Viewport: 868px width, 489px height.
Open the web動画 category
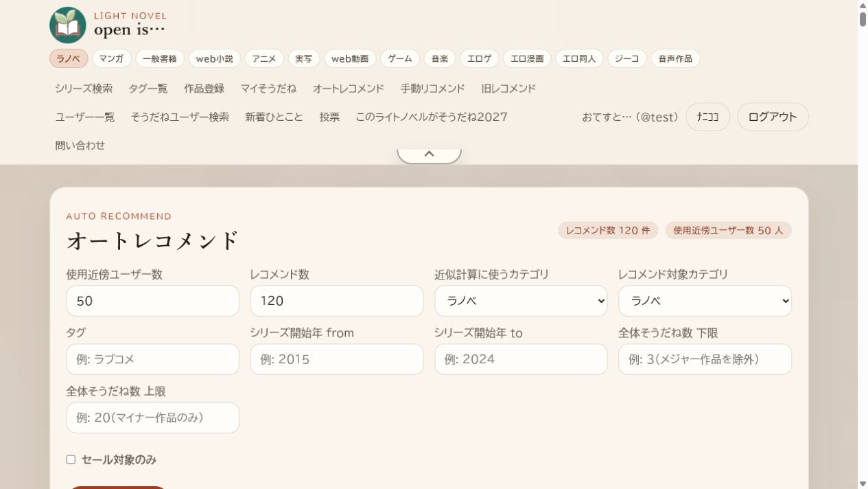click(350, 58)
